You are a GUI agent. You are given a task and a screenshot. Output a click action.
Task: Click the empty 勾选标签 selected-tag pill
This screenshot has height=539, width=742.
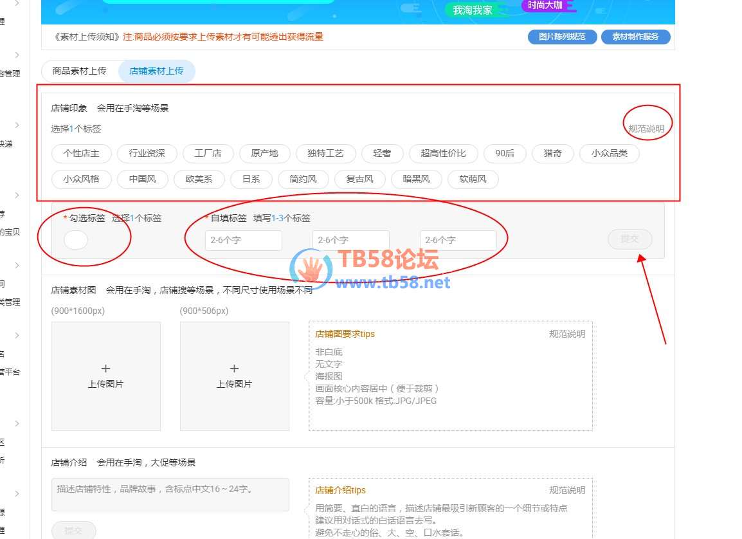pyautogui.click(x=76, y=240)
